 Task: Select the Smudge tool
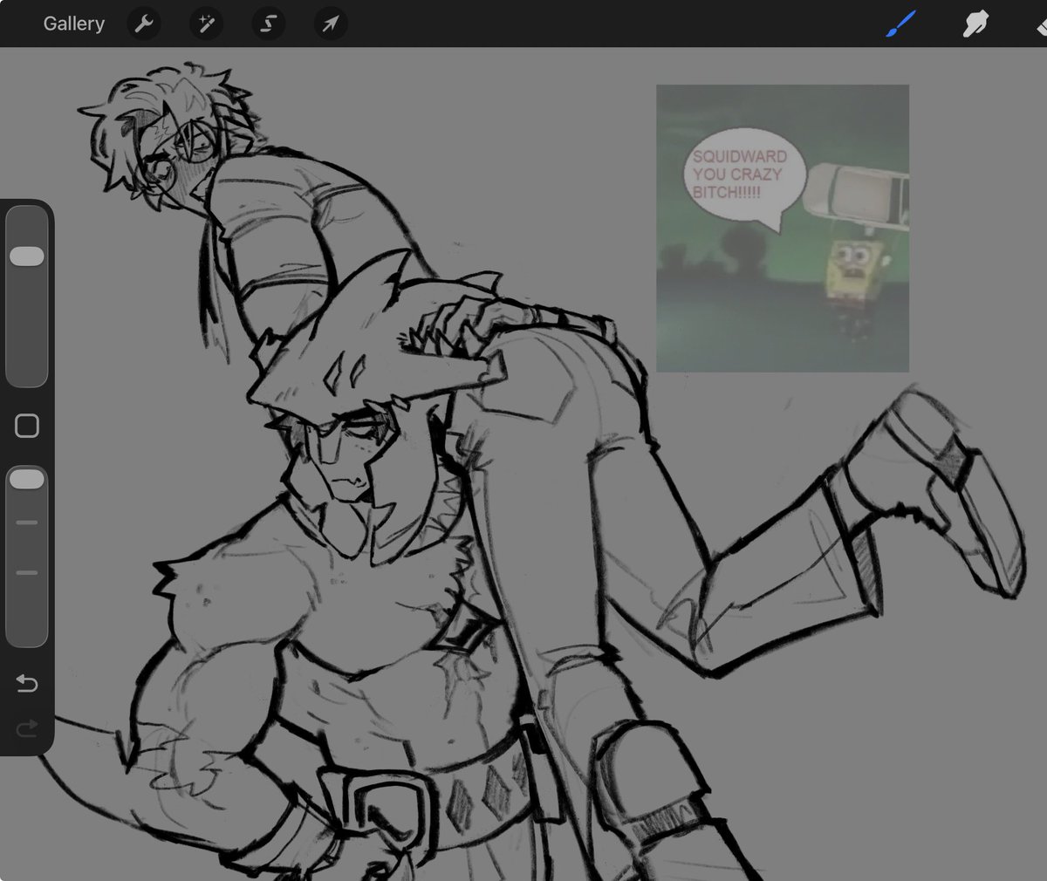[975, 24]
